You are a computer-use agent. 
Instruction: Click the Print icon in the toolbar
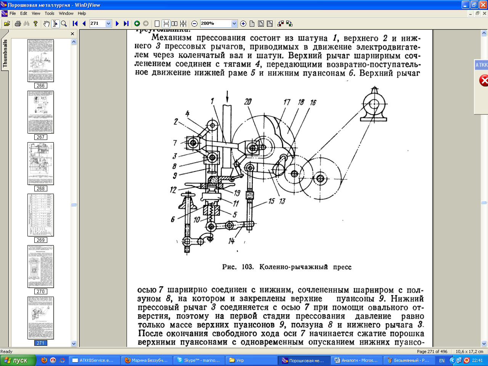click(x=18, y=24)
